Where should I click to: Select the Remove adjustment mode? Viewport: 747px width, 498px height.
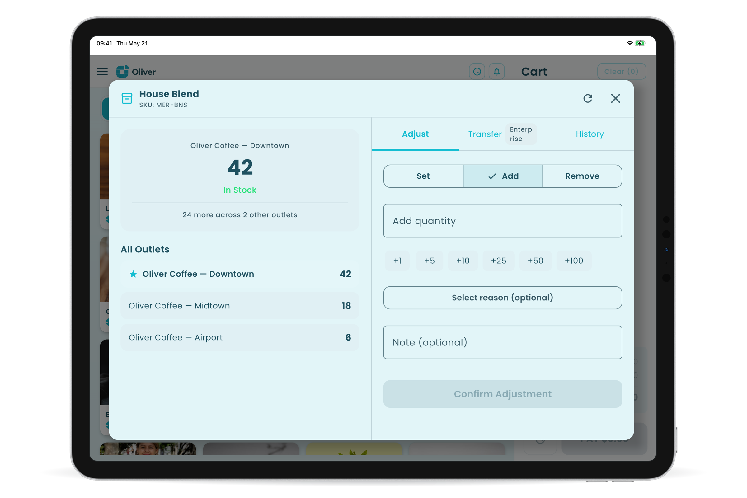(x=582, y=176)
